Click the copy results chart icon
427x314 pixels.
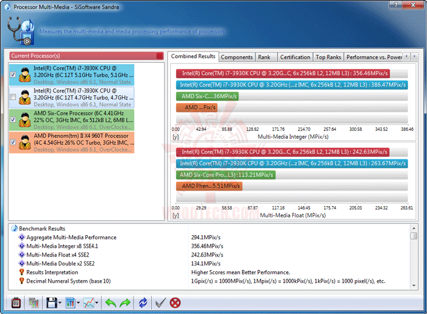tap(33, 303)
